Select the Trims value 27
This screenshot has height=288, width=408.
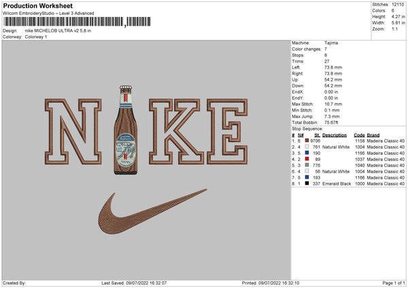point(327,61)
